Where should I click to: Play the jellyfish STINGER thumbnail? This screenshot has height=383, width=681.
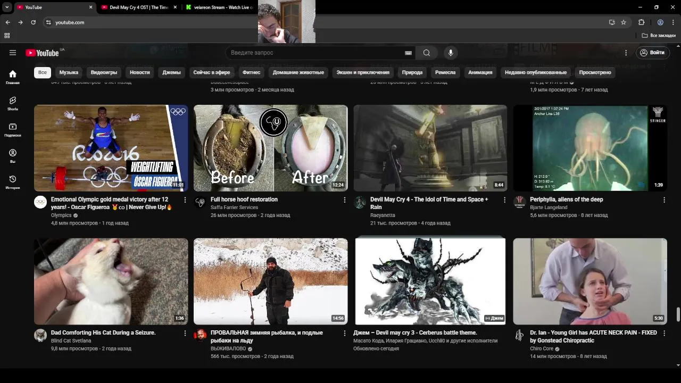point(589,148)
